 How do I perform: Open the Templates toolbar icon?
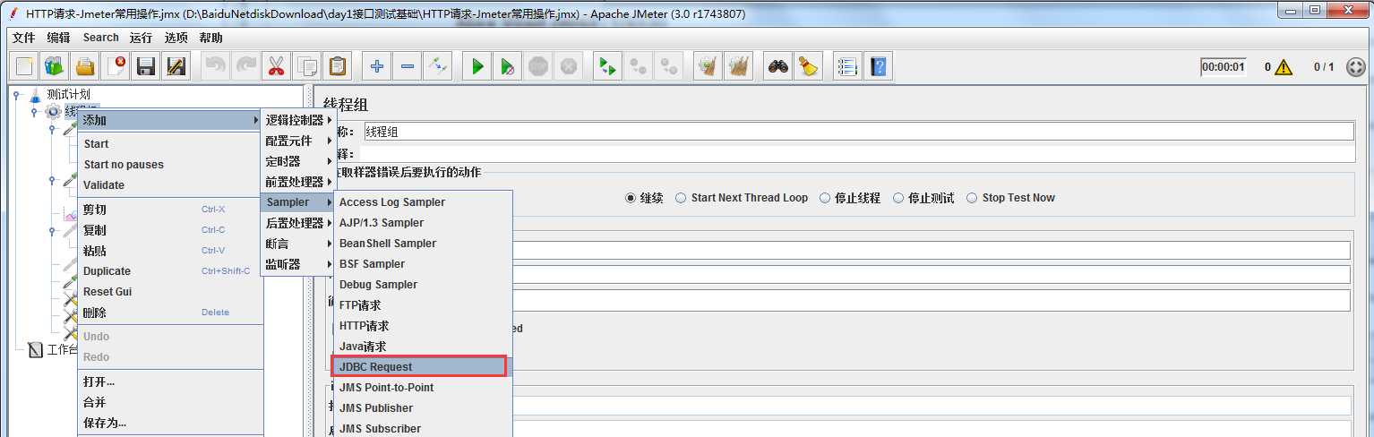tap(56, 66)
